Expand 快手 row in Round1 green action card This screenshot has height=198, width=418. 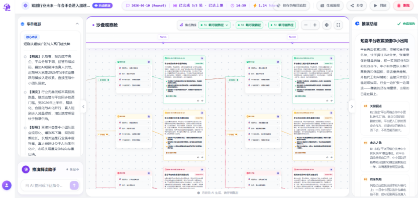tap(134, 73)
